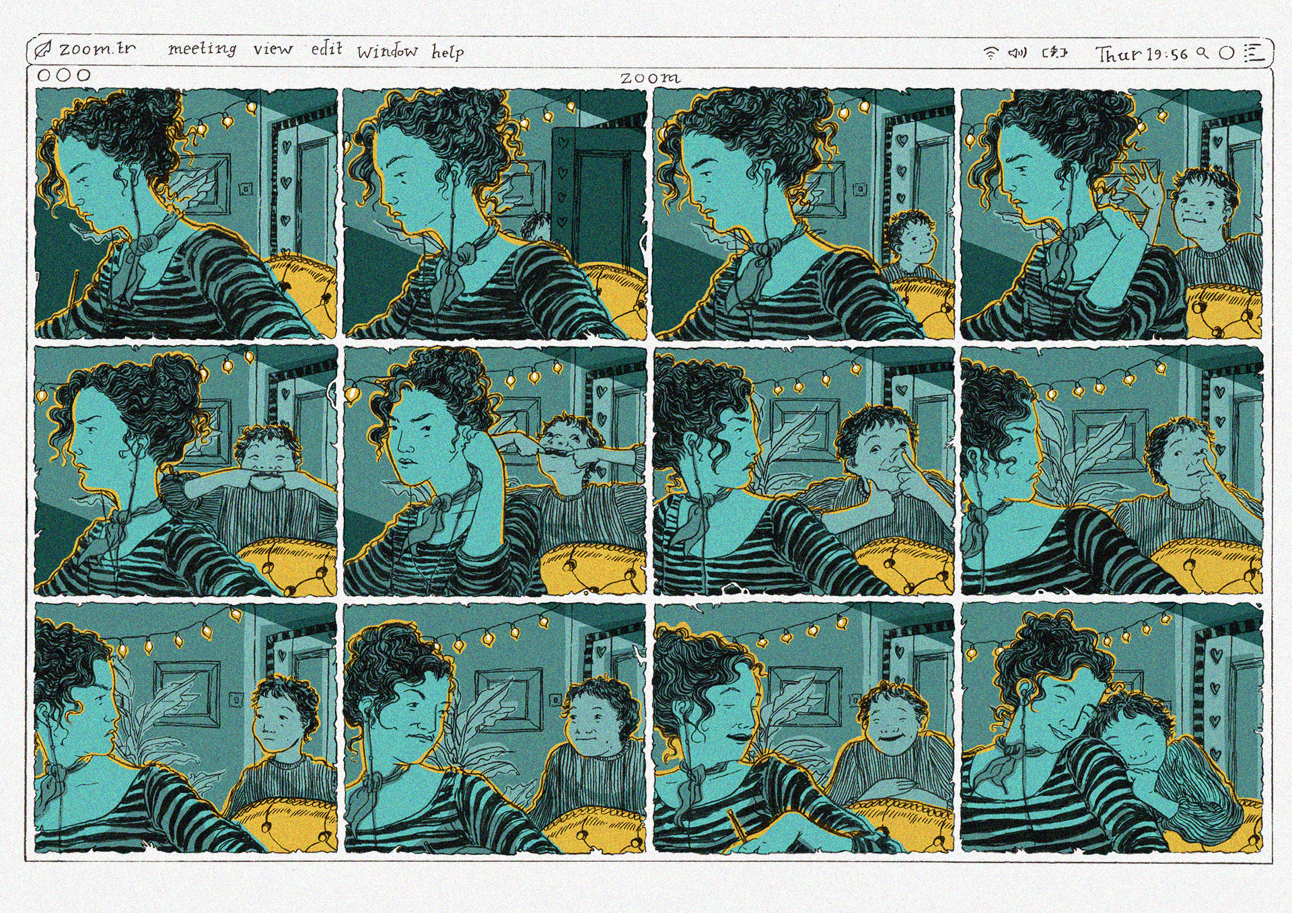Open the list icon at menu bar end
The height and width of the screenshot is (913, 1292).
(x=1253, y=52)
